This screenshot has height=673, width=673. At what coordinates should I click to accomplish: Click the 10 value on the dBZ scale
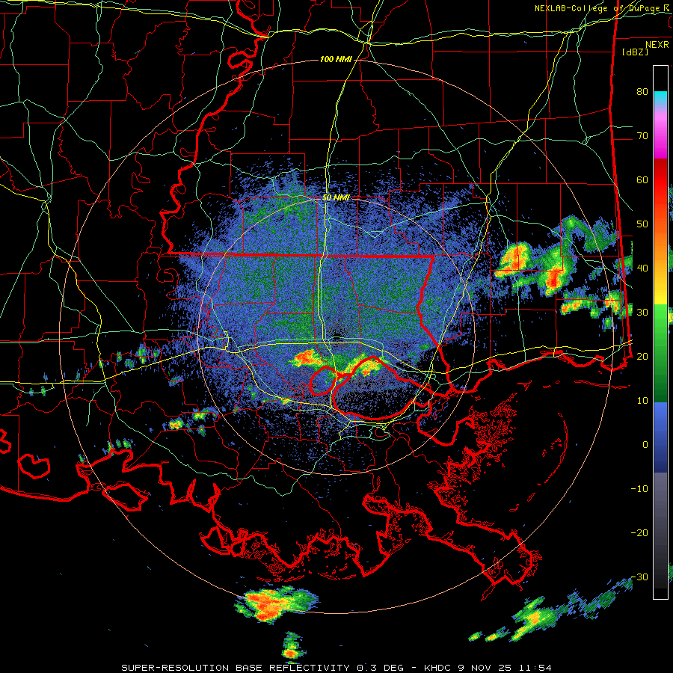[642, 401]
